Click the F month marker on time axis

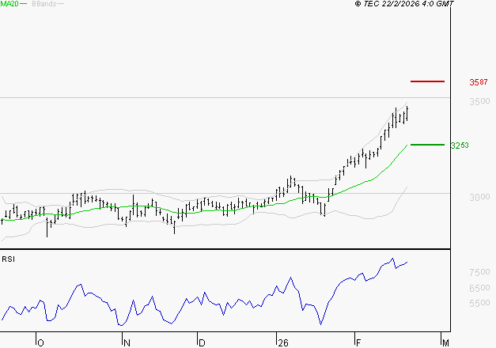point(358,343)
